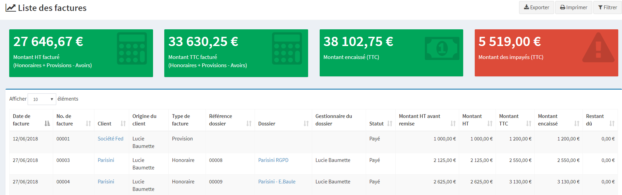Open the Filtrer options
Viewport: 622px width, 195px height.
click(607, 7)
